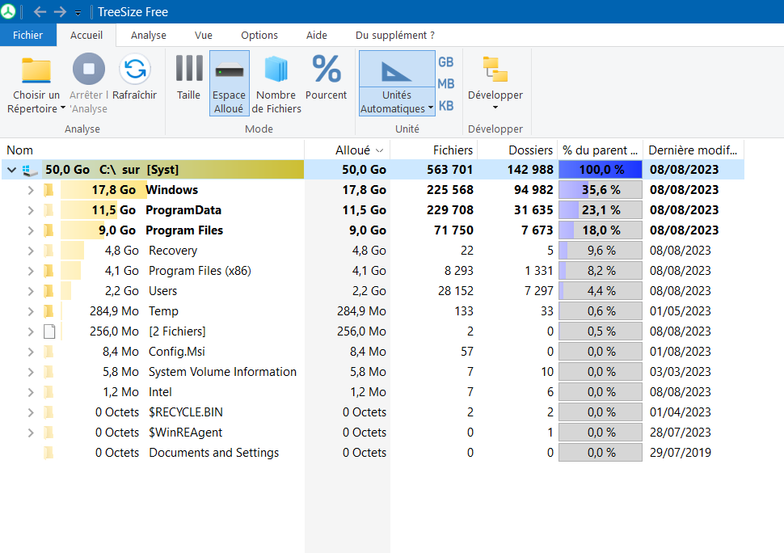Click the 100,0 % bar for C:\
The width and height of the screenshot is (784, 553).
pyautogui.click(x=600, y=170)
